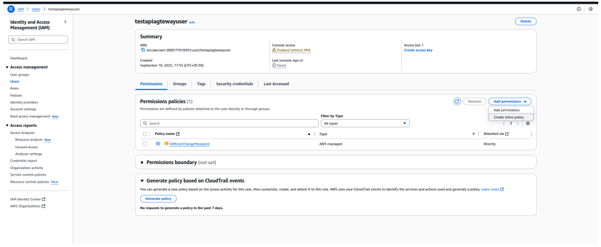The image size is (601, 247).
Task: Collapse the IAM sidebar with the arrow icon
Action: (x=65, y=21)
